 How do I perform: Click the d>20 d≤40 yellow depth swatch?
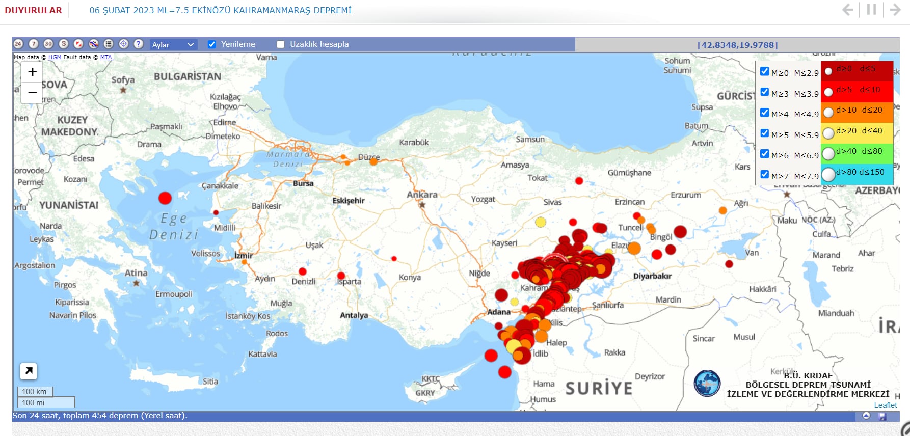tap(857, 133)
